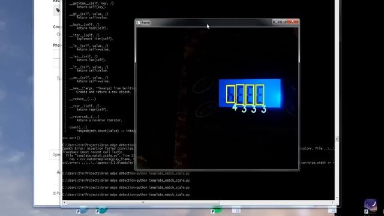Screen dimensions: 384x216
Task: Click the "__hash__(self, /)" line
Action: click(x=85, y=25)
